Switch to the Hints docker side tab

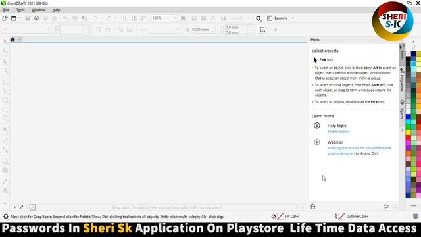pos(402,53)
